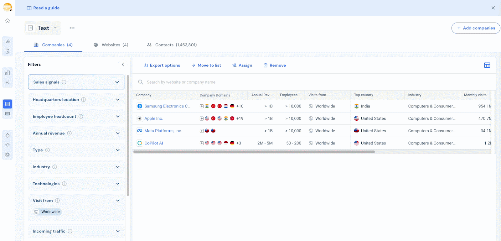Click the card icon below the lists icon
The width and height of the screenshot is (501, 241).
(8, 113)
